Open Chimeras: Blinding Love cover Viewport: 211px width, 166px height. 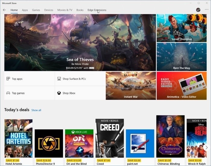(171, 136)
